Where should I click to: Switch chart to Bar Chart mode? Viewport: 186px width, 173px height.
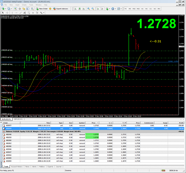tap(75, 9)
